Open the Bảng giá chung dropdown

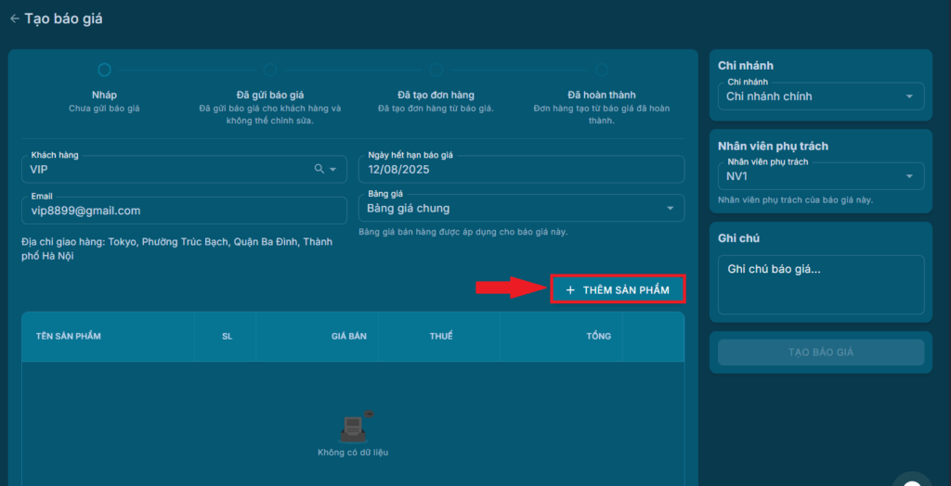click(520, 208)
